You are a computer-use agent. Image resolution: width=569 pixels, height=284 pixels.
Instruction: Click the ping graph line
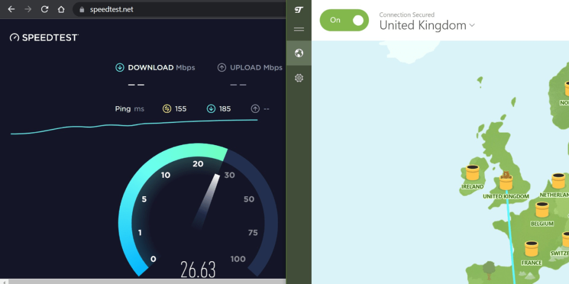pyautogui.click(x=134, y=126)
